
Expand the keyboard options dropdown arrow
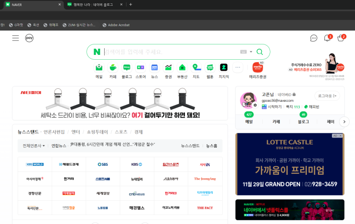click(x=251, y=52)
